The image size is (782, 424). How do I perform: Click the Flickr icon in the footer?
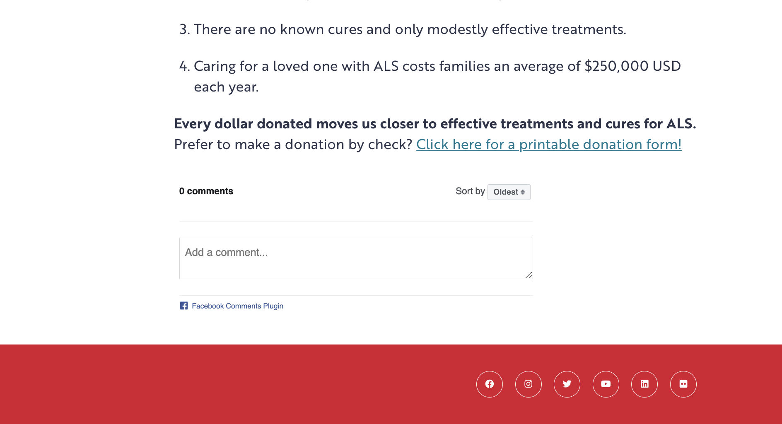click(683, 384)
